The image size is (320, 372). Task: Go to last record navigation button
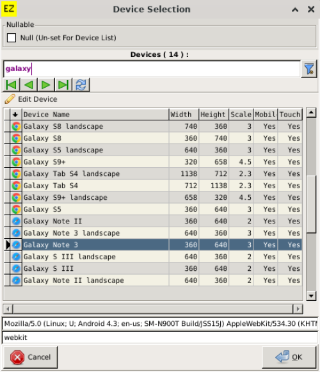click(63, 85)
